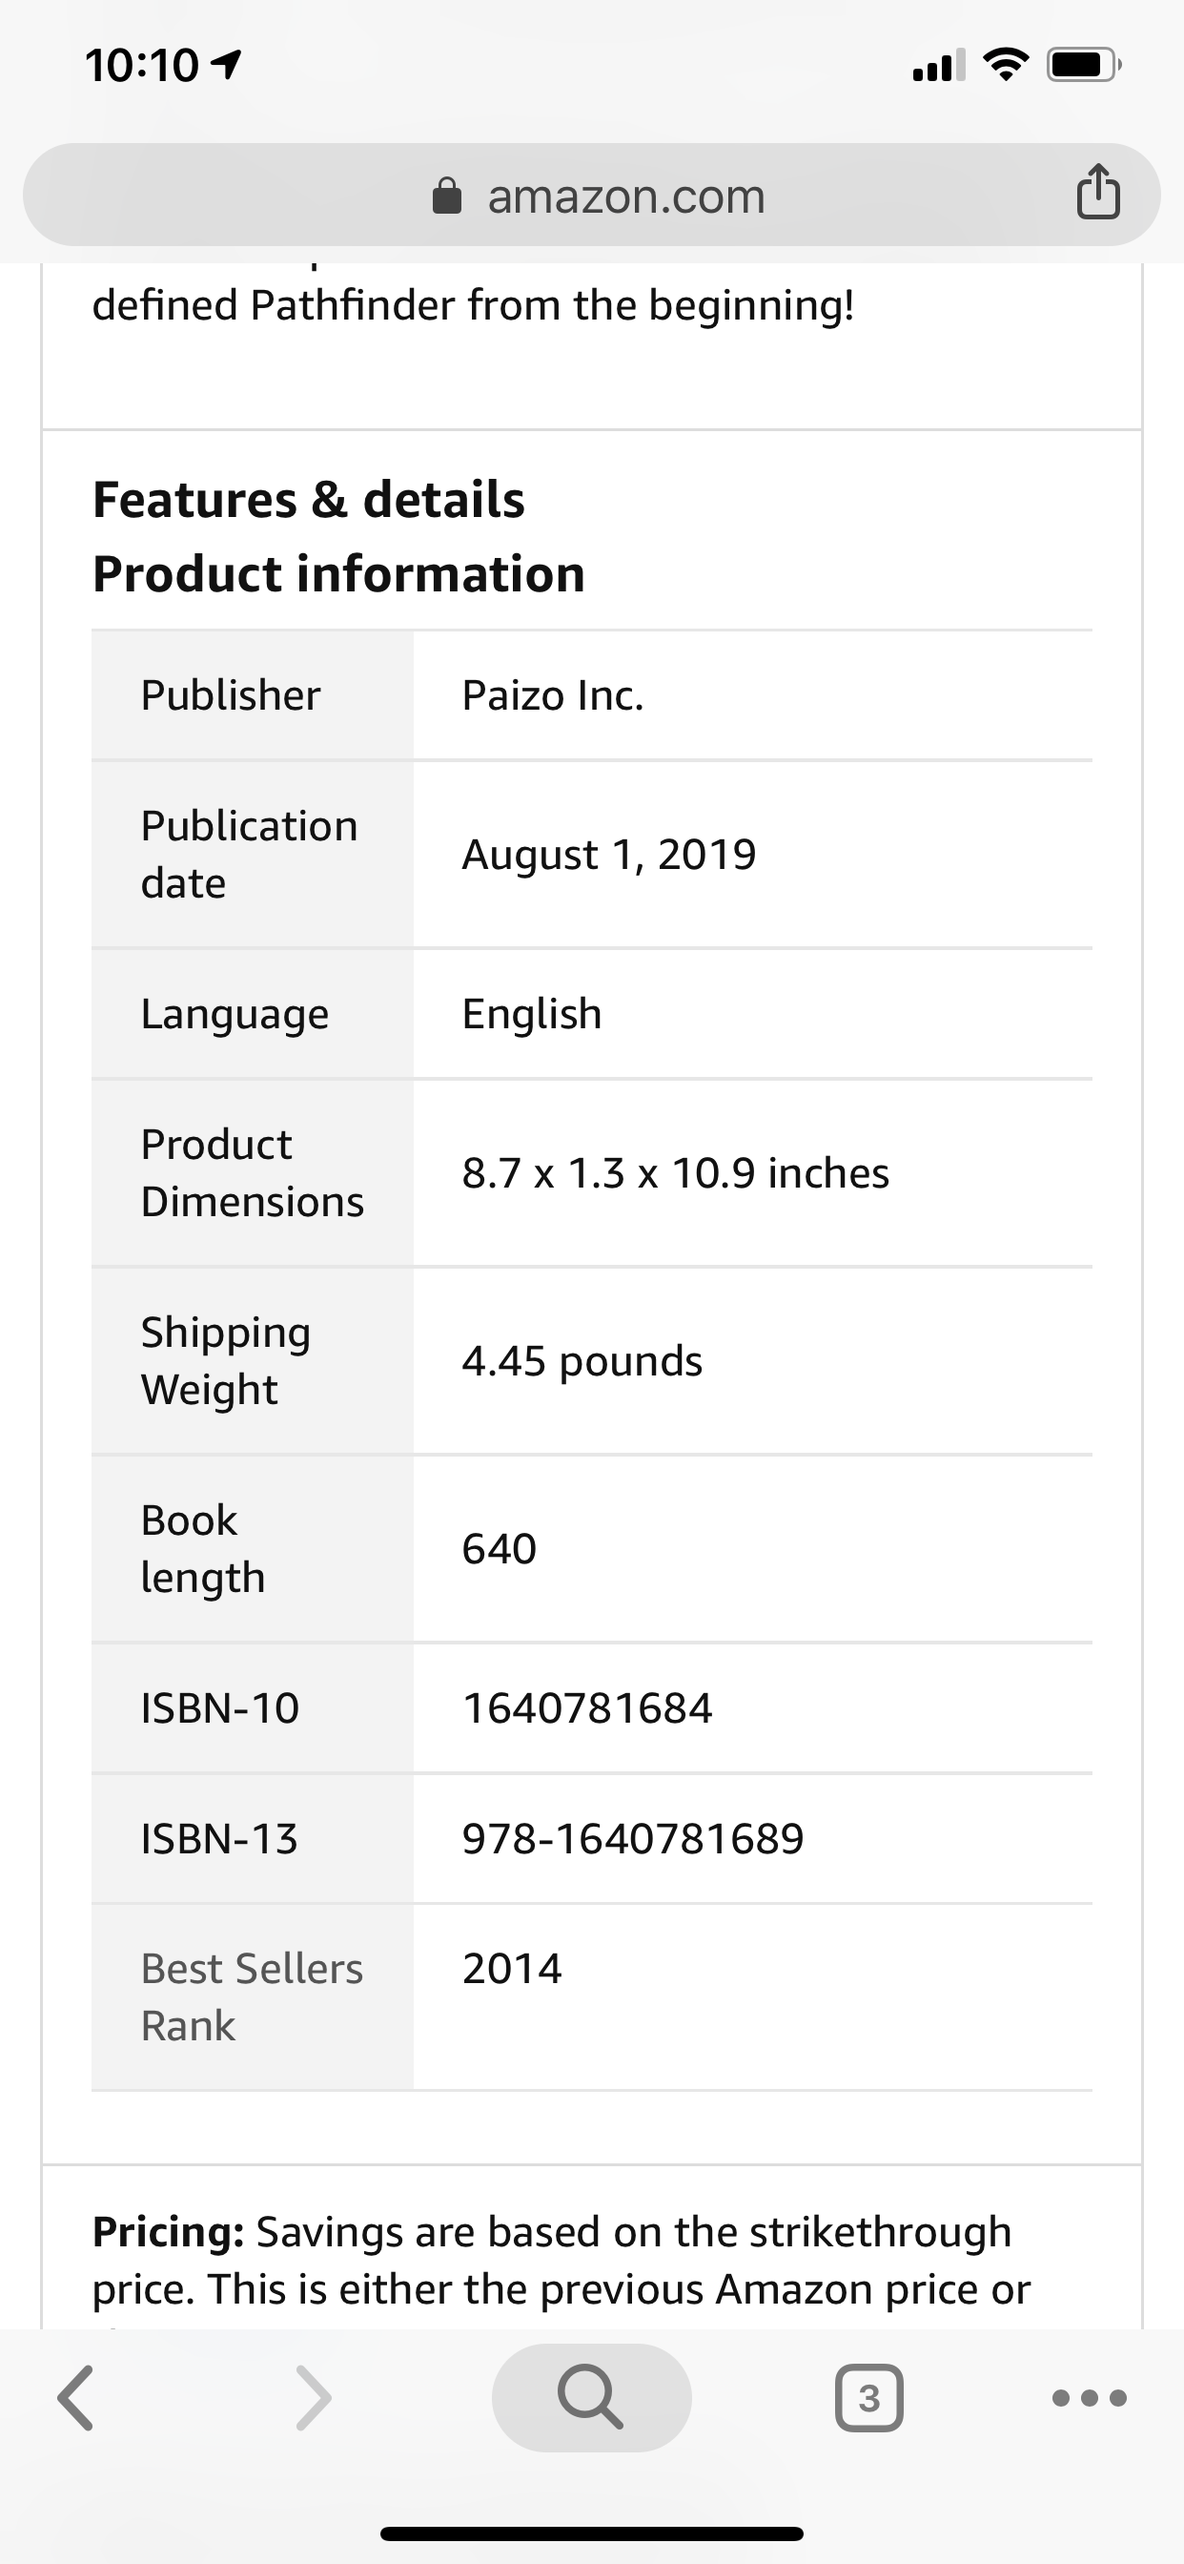The width and height of the screenshot is (1184, 2564).
Task: Go forward with the right chevron
Action: (x=314, y=2397)
